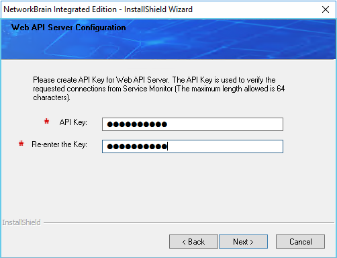Screen dimensions: 337x258
Task: Click the 'API Key:' label
Action: coord(73,122)
